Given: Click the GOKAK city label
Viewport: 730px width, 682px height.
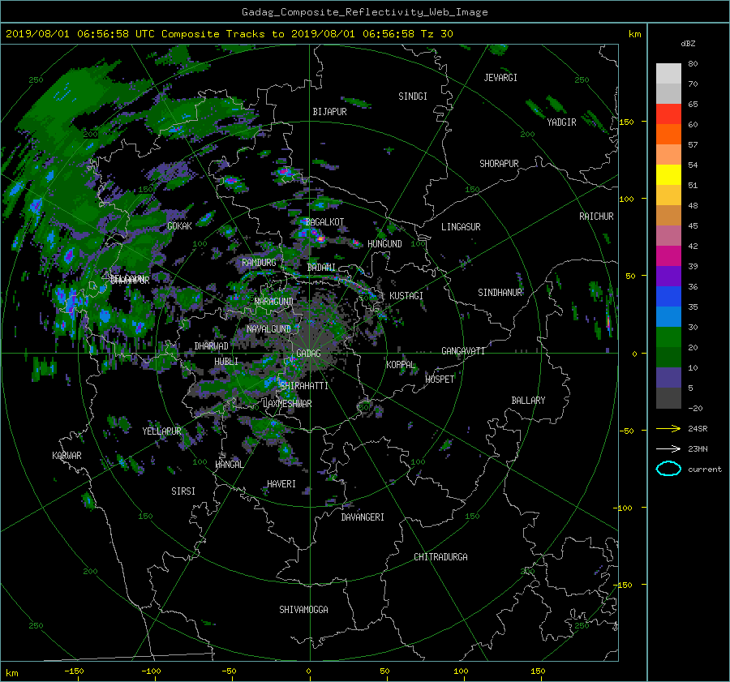Looking at the screenshot, I should point(179,226).
